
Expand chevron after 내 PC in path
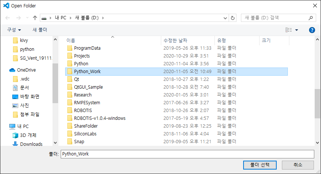[x=70, y=18]
